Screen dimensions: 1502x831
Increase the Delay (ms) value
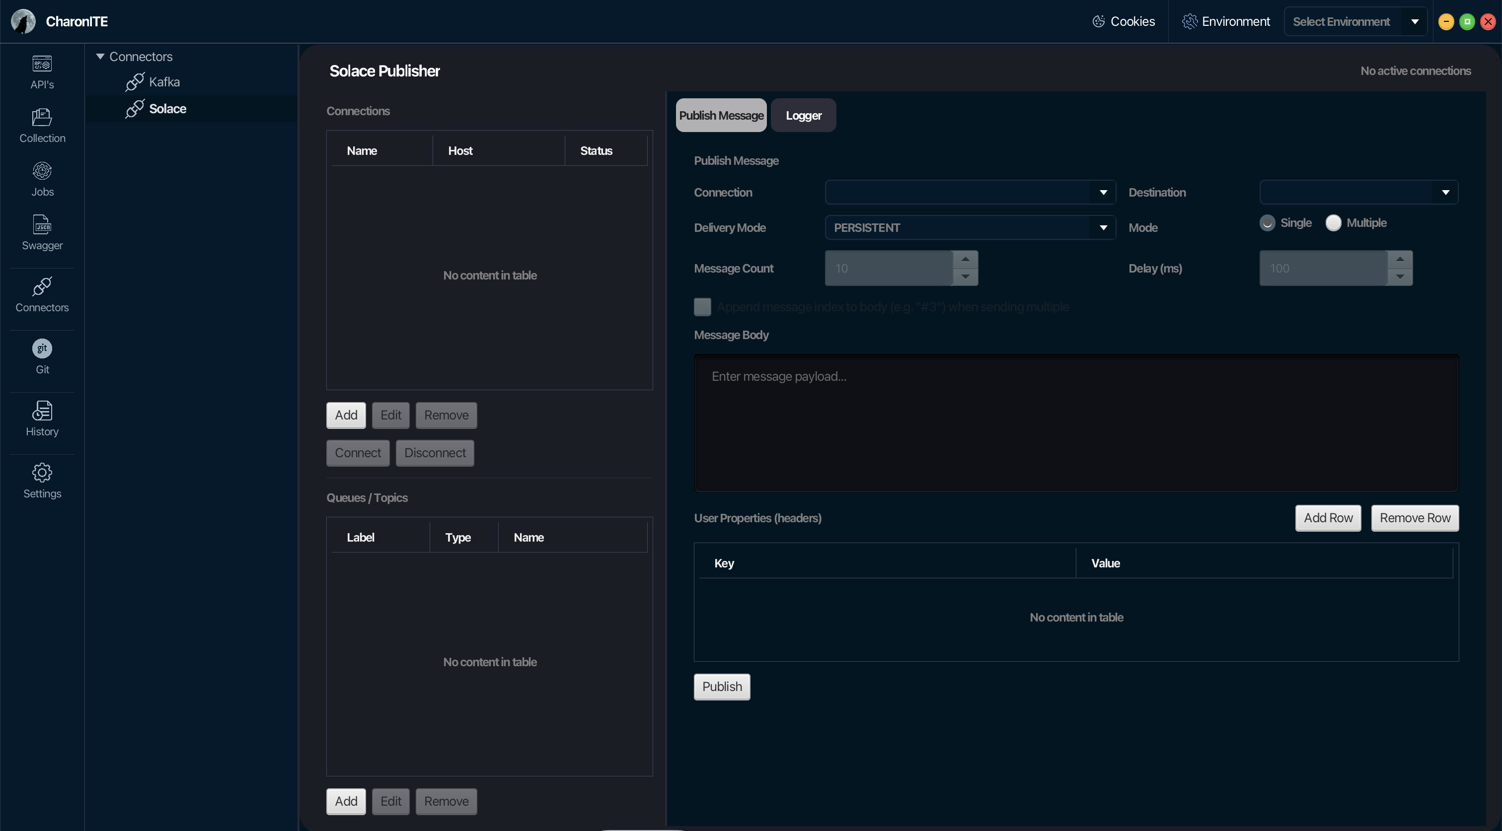[1400, 259]
